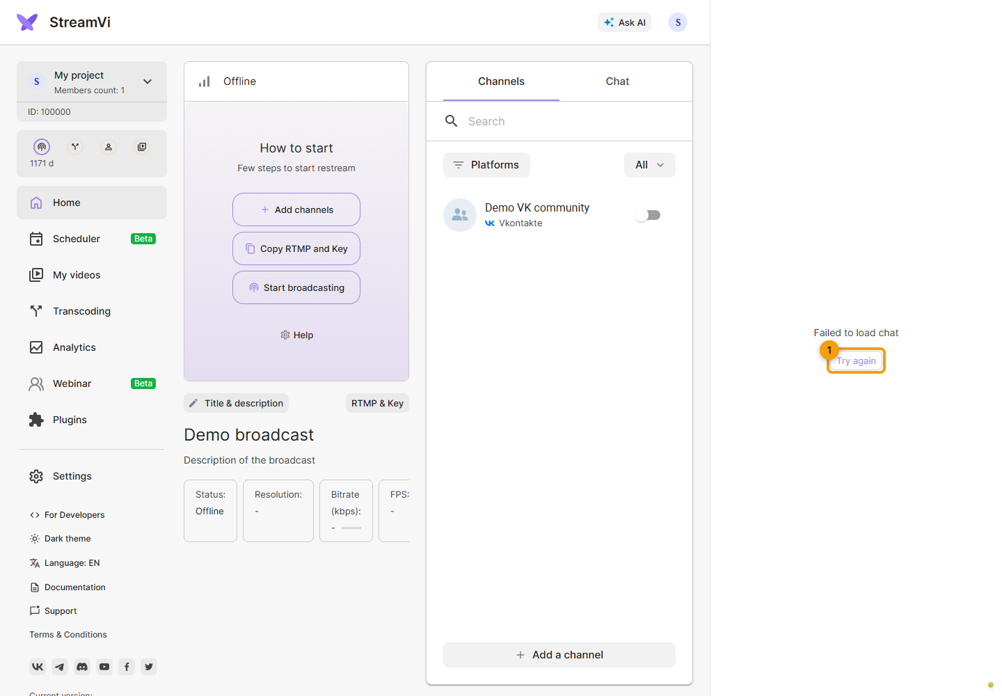Open the Analytics page
Image resolution: width=1002 pixels, height=696 pixels.
click(92, 347)
